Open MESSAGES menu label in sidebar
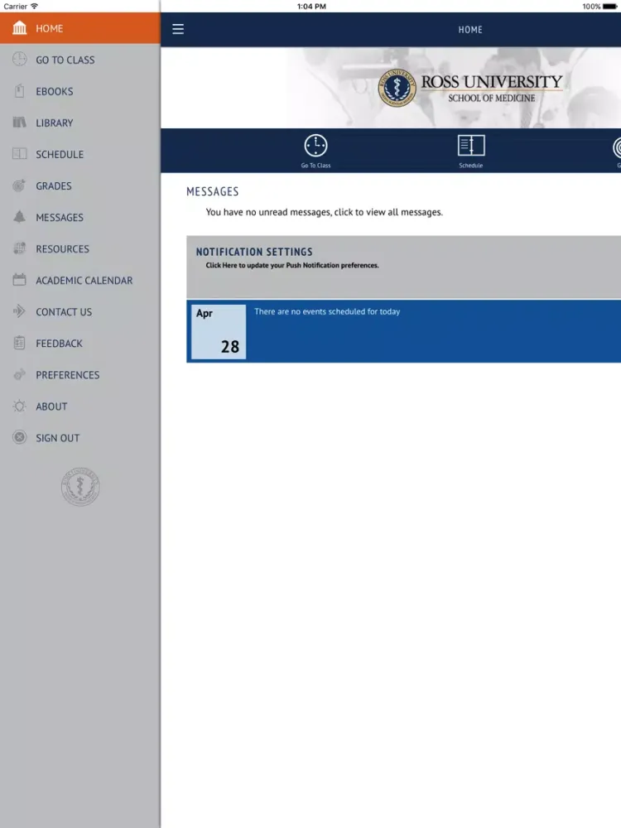Viewport: 621px width, 828px height. tap(60, 218)
